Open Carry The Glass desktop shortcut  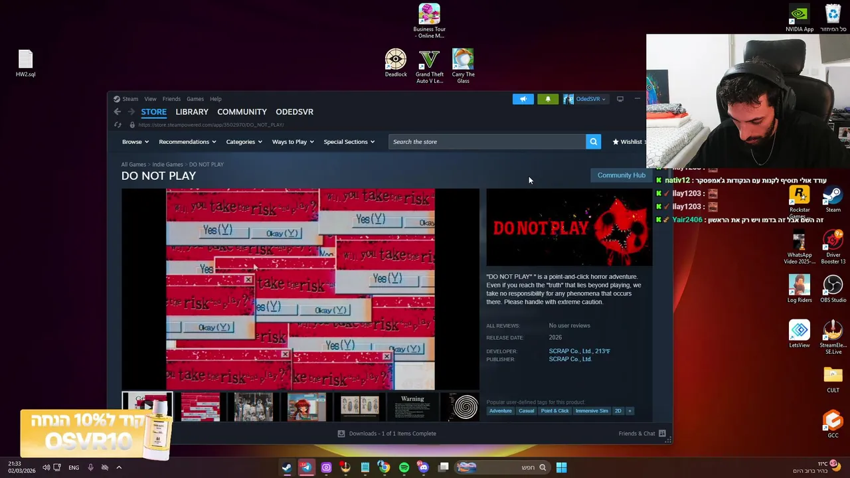[x=463, y=66]
